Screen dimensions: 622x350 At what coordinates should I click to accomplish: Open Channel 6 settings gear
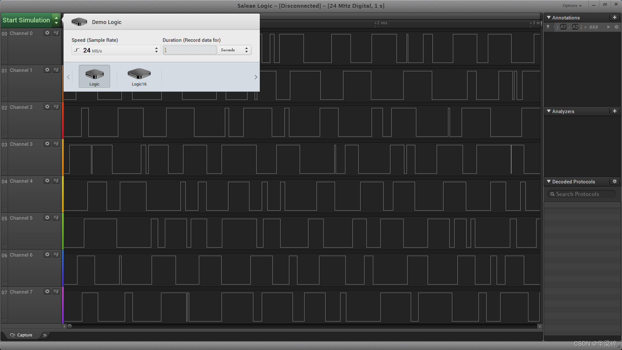point(47,255)
